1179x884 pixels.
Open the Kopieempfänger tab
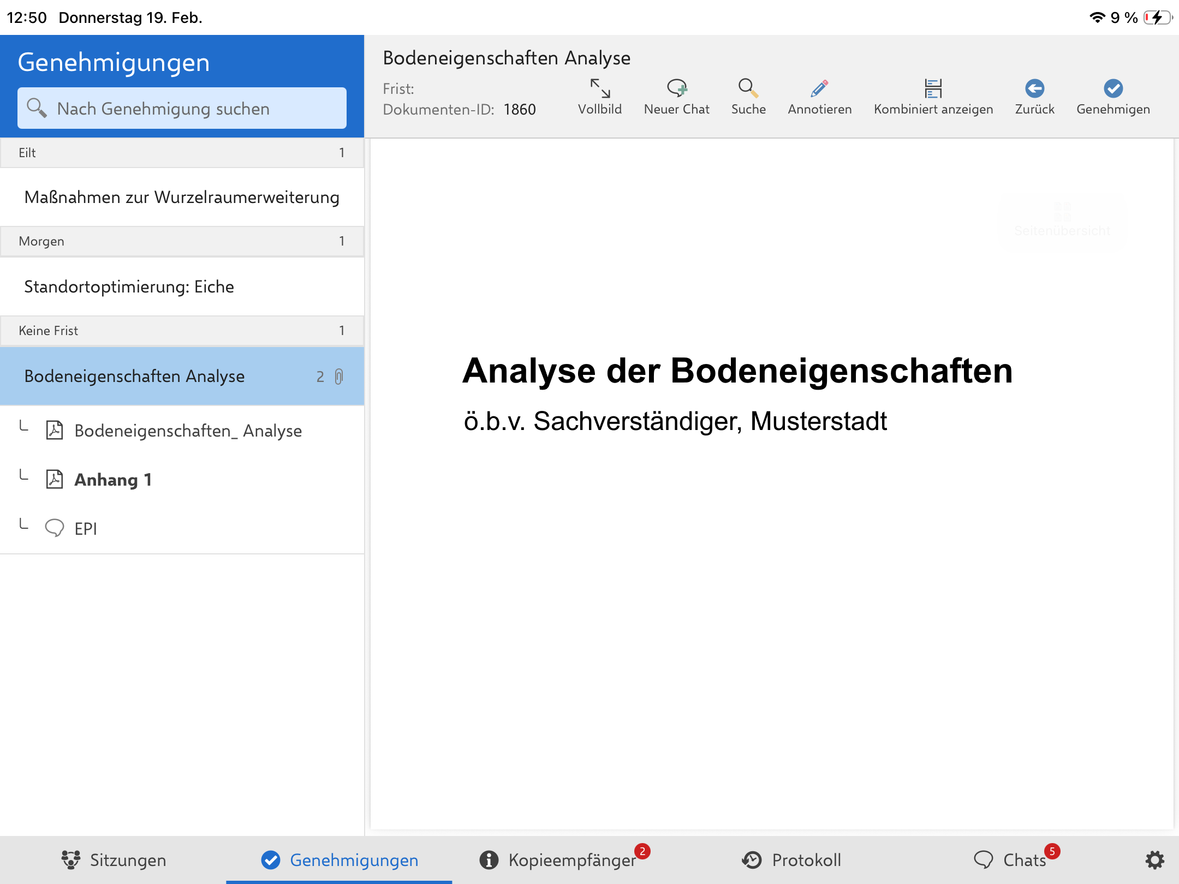tap(558, 860)
